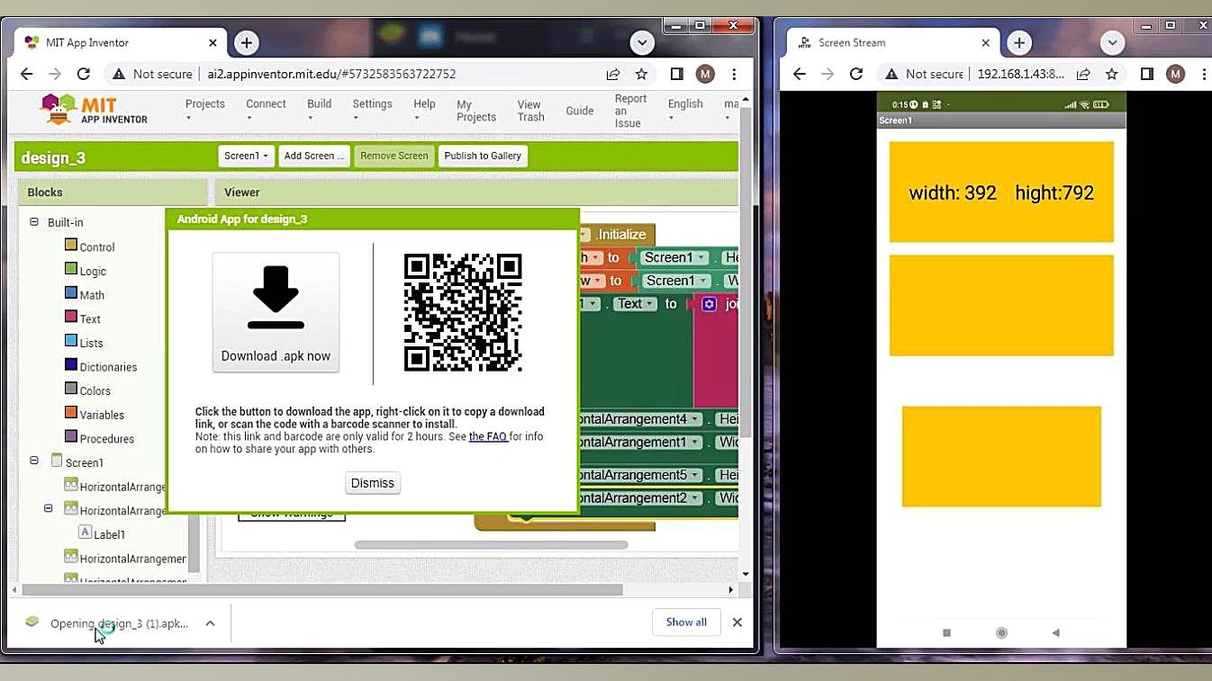Viewport: 1212px width, 681px height.
Task: Open Chrome menu in App Inventor window
Action: (734, 74)
